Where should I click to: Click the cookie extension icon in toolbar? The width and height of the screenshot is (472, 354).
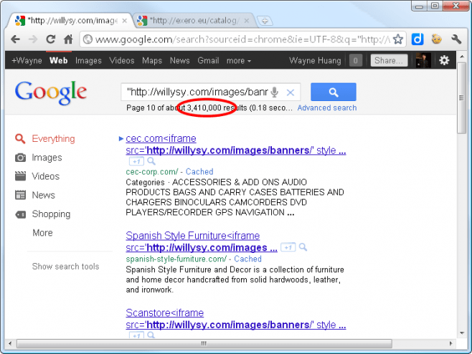point(435,39)
